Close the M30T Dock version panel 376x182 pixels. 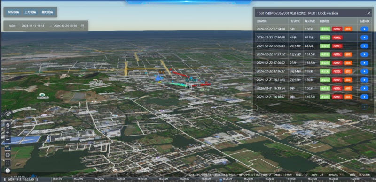pos(369,13)
